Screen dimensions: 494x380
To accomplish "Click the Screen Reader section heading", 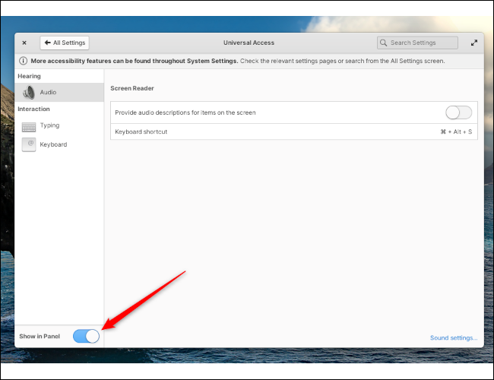I will (x=132, y=88).
